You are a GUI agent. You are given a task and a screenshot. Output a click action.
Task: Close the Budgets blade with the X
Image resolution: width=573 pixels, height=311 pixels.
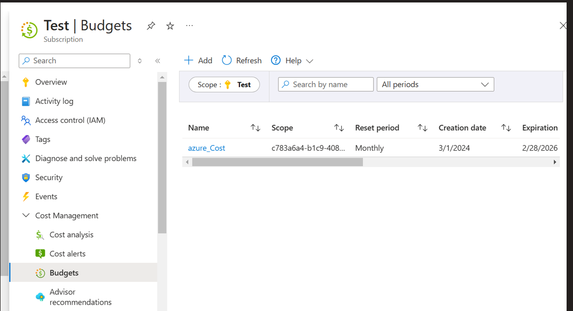[x=563, y=26]
